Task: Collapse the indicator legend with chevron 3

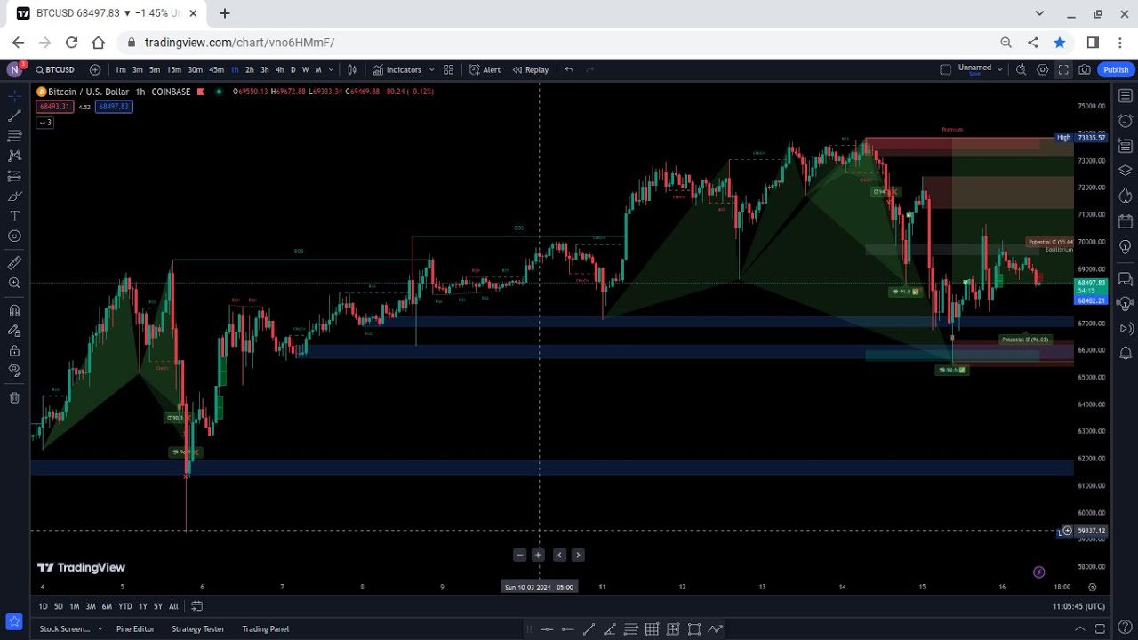Action: click(44, 123)
